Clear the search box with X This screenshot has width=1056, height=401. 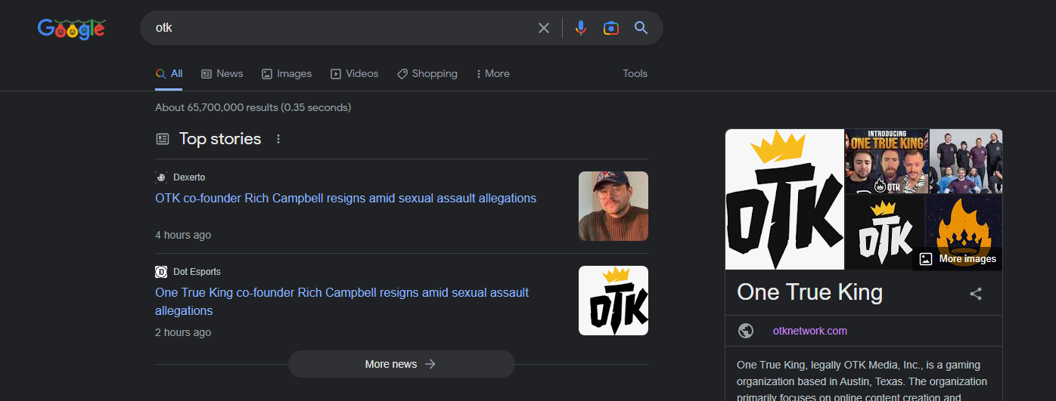click(x=544, y=28)
